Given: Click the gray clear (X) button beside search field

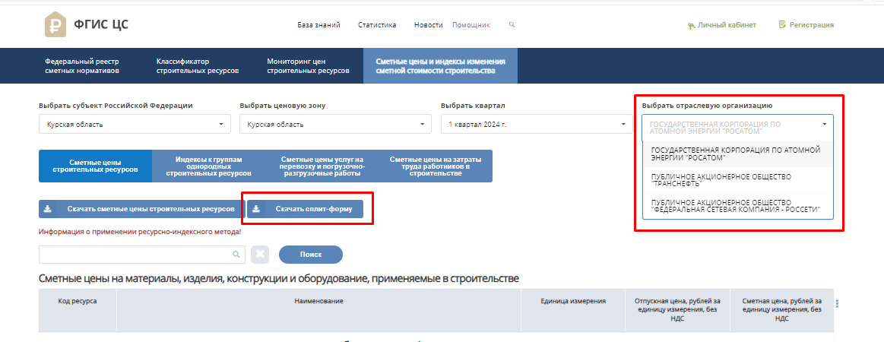Looking at the screenshot, I should coord(260,255).
